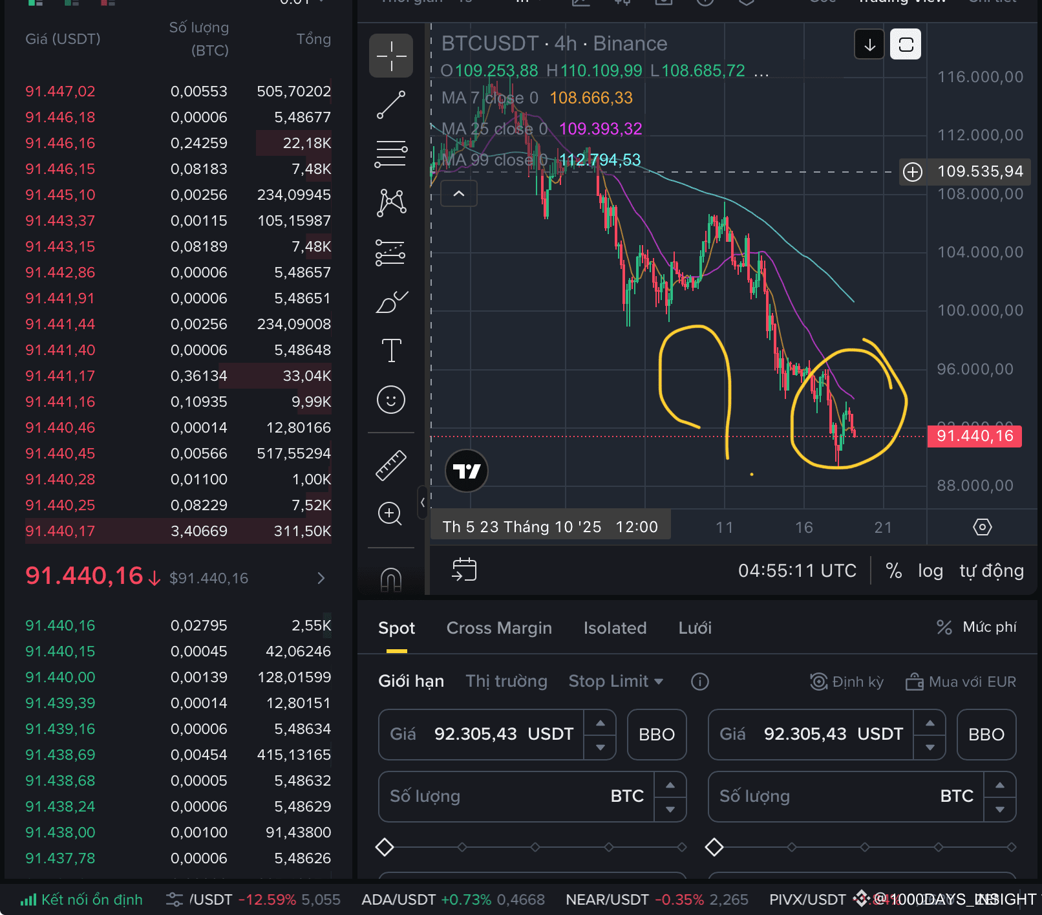This screenshot has height=915, width=1042.
Task: Click the zoom in magnifier tool
Action: click(x=390, y=514)
